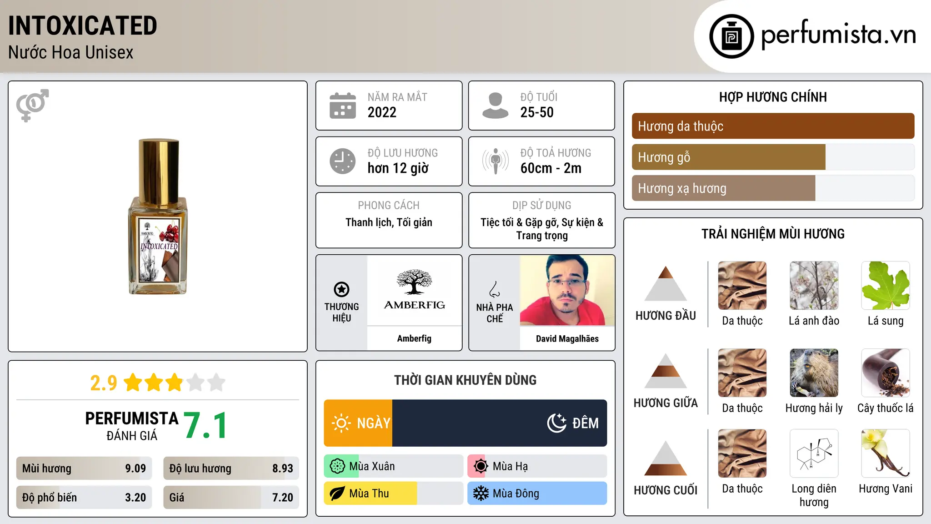Click the snowflake icon for Mùa Đông
Image resolution: width=931 pixels, height=524 pixels.
coord(481,494)
